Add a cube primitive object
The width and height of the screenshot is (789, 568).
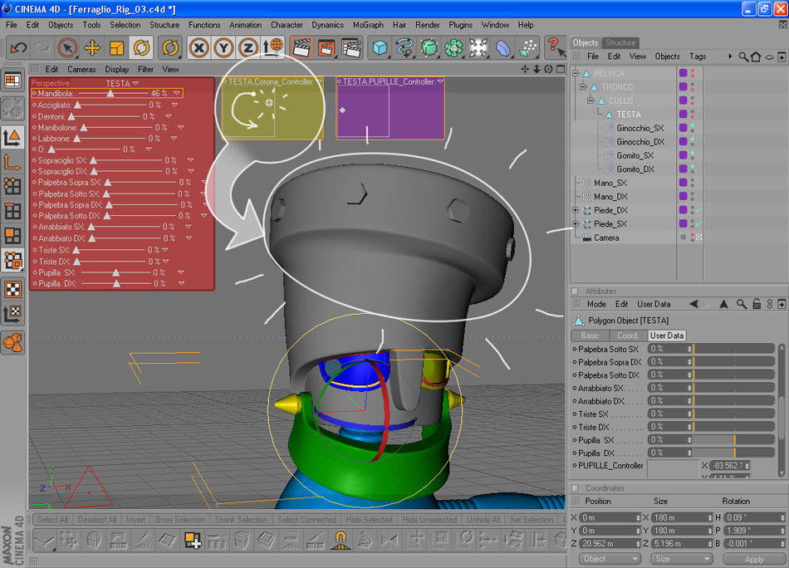(380, 48)
